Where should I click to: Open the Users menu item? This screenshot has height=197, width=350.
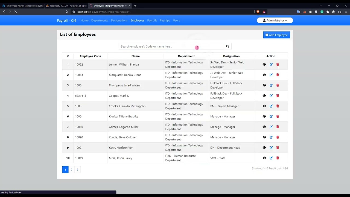point(176,21)
